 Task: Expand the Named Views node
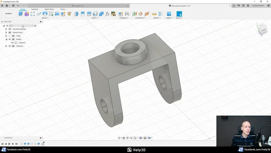click(6, 32)
